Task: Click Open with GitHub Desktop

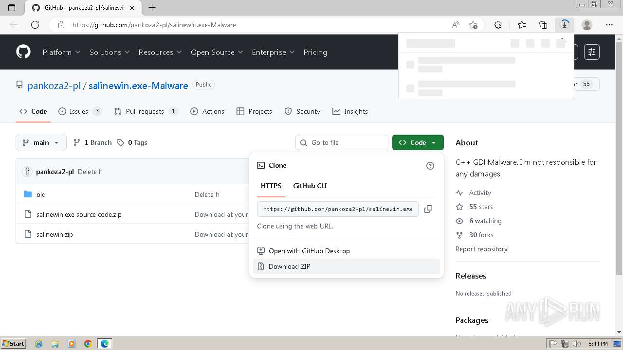Action: (x=347, y=251)
